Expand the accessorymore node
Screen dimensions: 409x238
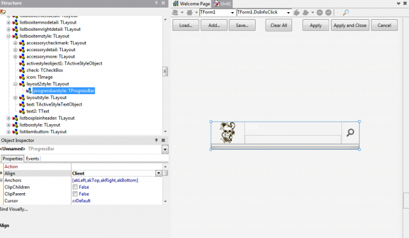tap(15, 56)
